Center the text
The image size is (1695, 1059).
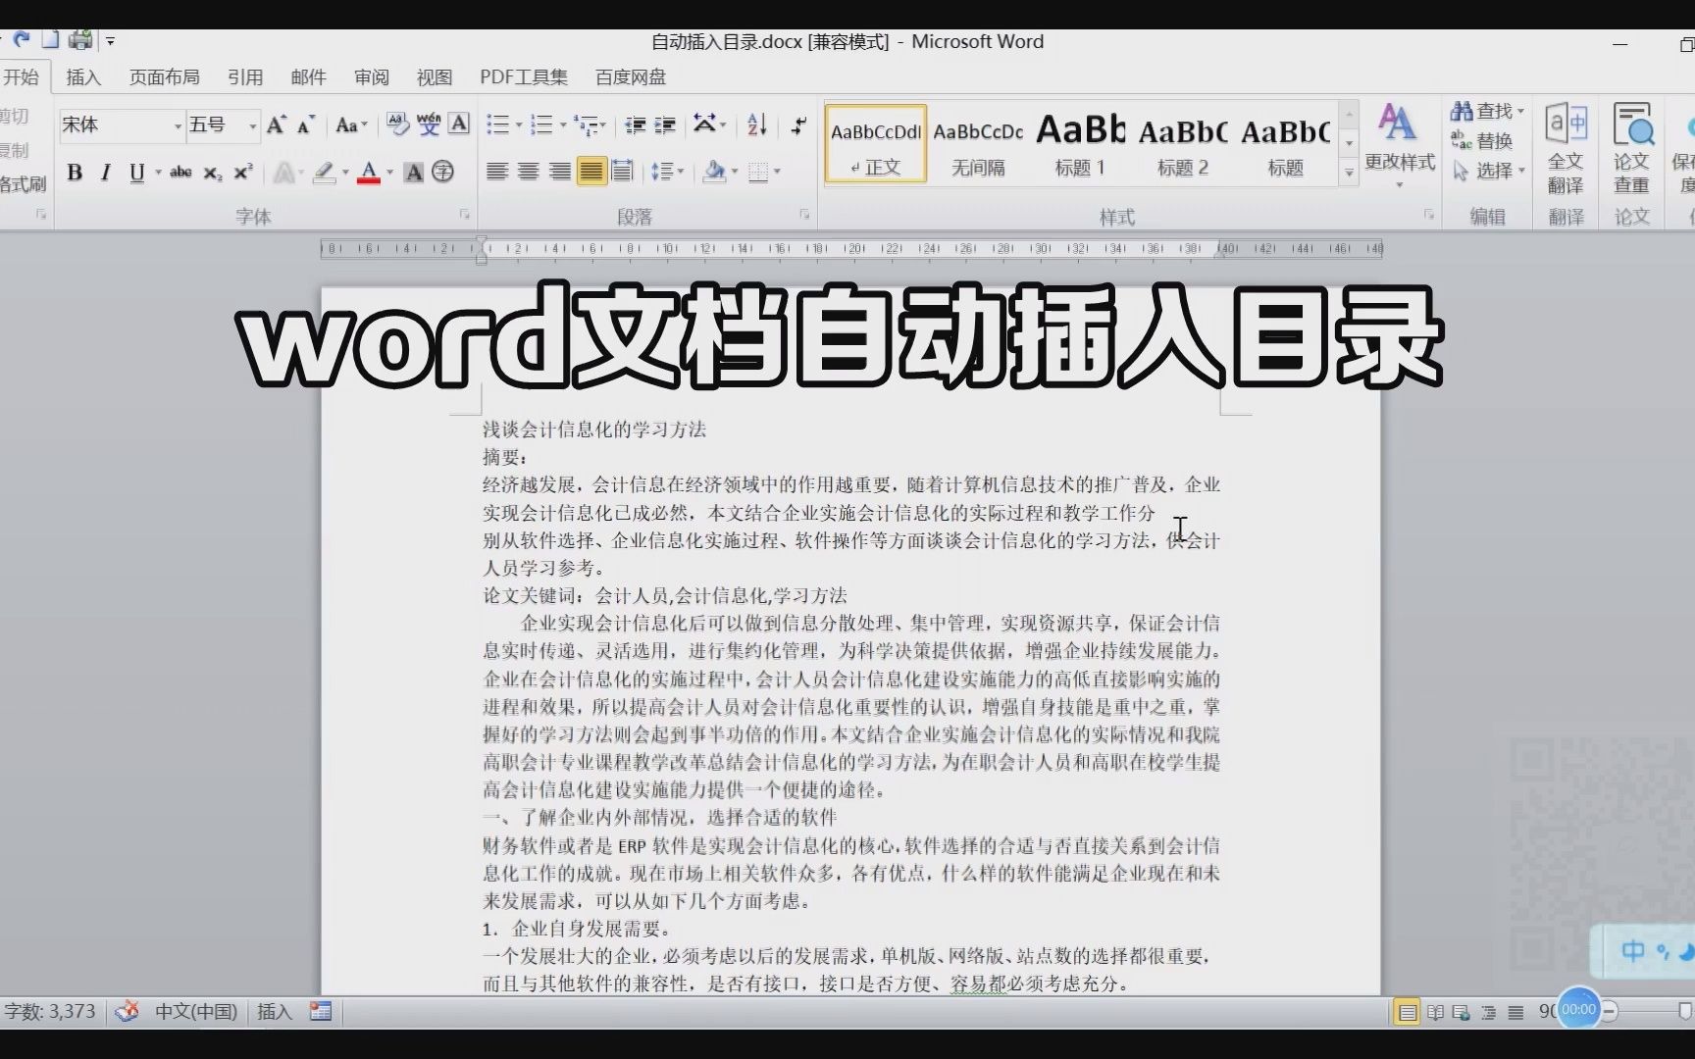pyautogui.click(x=529, y=173)
